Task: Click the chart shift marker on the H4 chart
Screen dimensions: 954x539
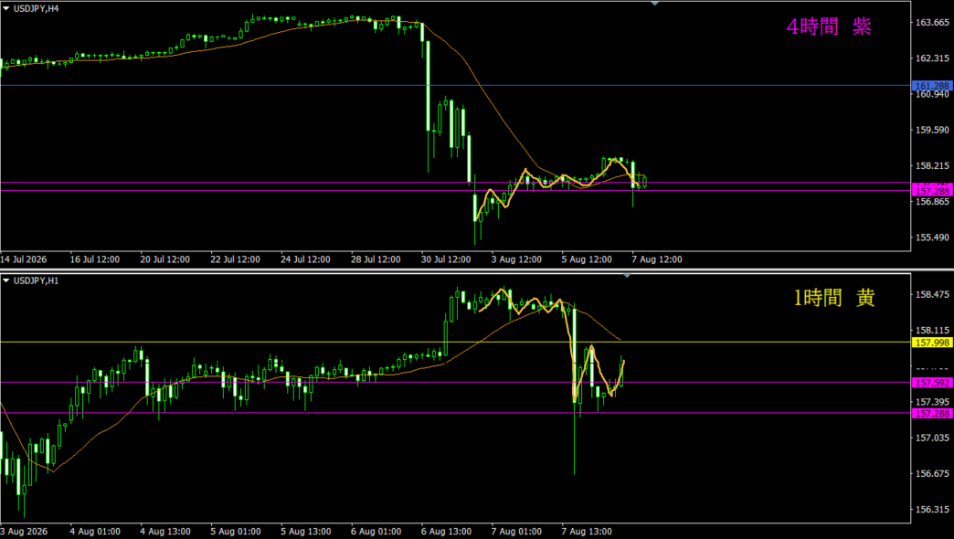Action: pos(654,4)
